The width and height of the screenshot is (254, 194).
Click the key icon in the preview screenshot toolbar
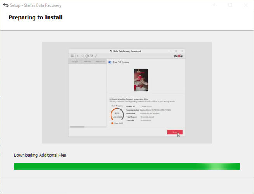click(96, 56)
